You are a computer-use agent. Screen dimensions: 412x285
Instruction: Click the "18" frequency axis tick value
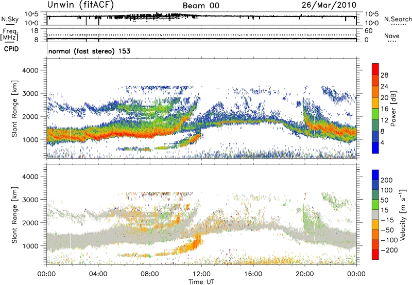point(35,31)
